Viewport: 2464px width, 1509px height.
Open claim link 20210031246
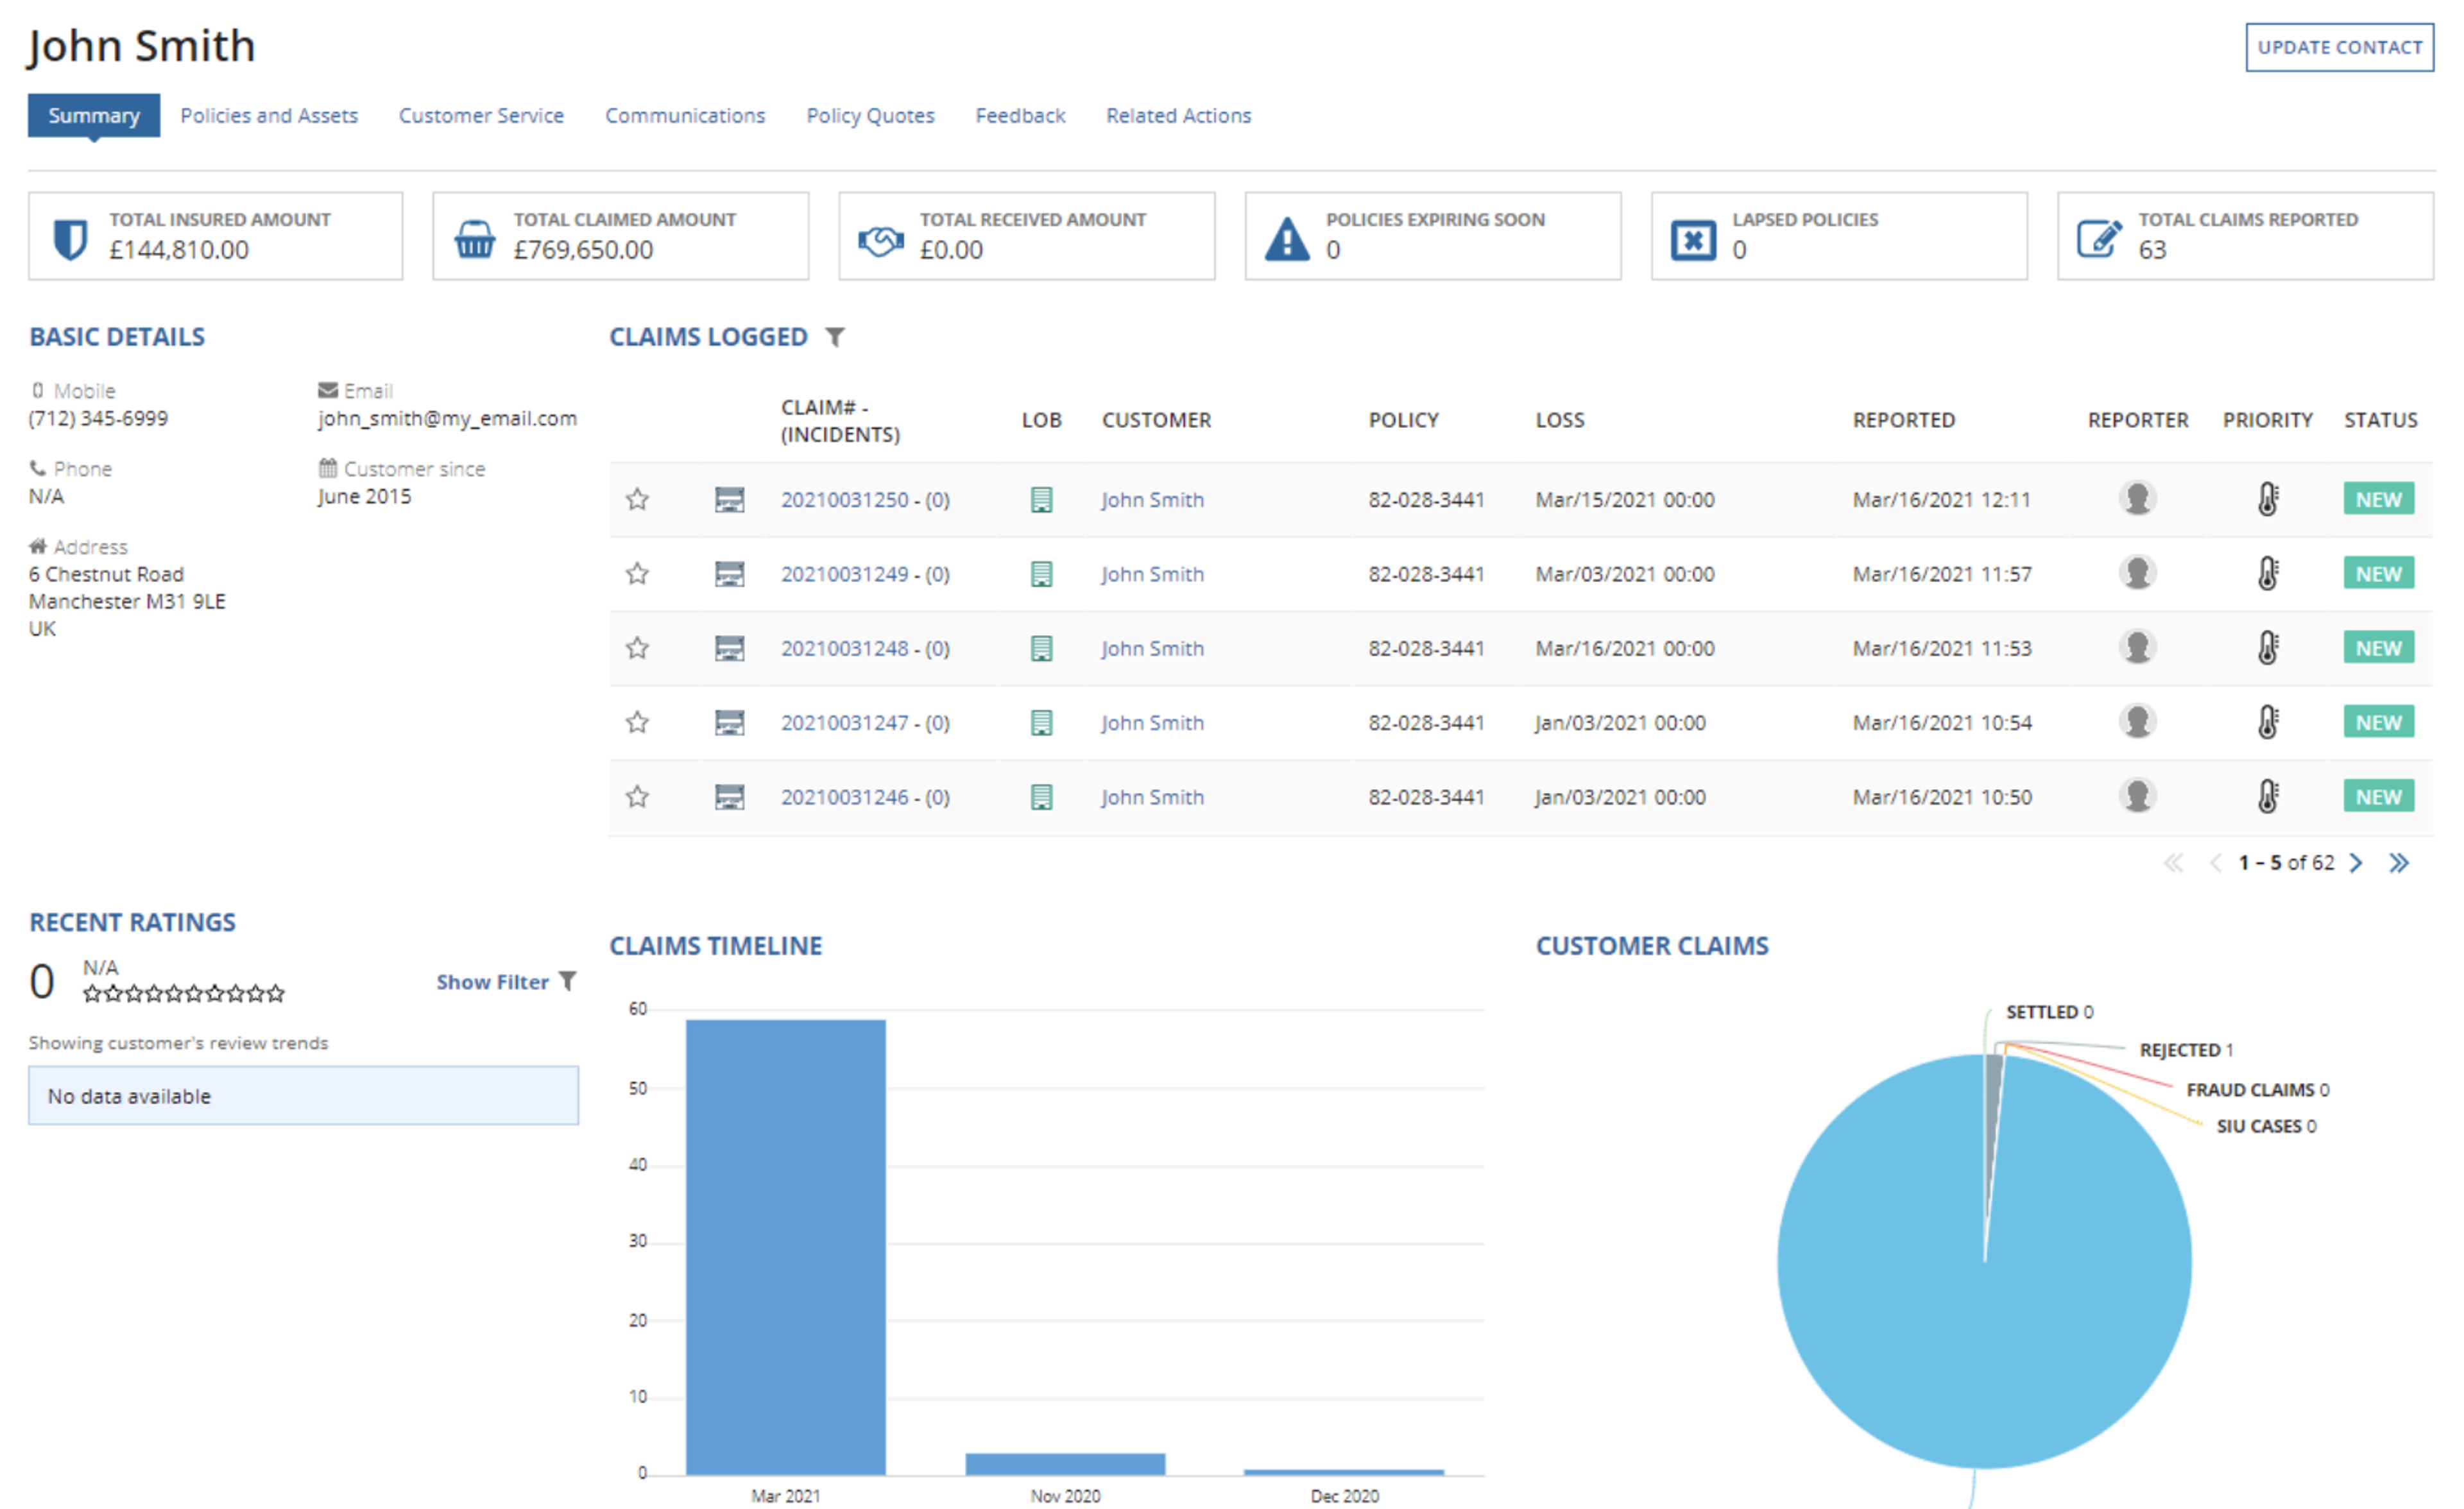click(845, 797)
